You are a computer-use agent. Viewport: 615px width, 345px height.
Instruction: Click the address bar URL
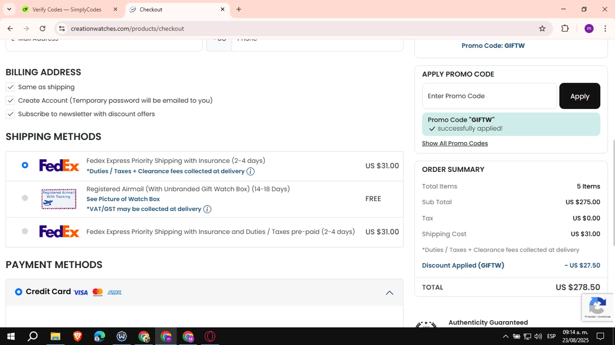coord(127,29)
